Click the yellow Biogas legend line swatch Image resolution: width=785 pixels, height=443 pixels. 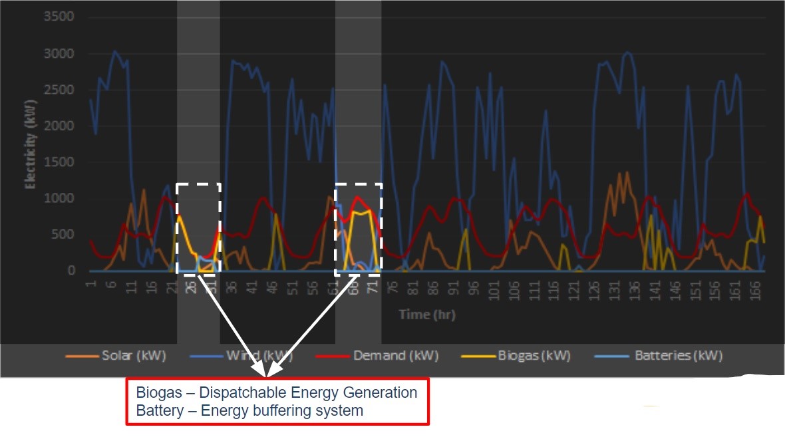[x=478, y=356]
